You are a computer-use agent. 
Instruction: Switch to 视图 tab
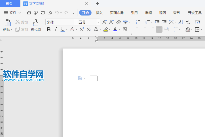(x=162, y=13)
